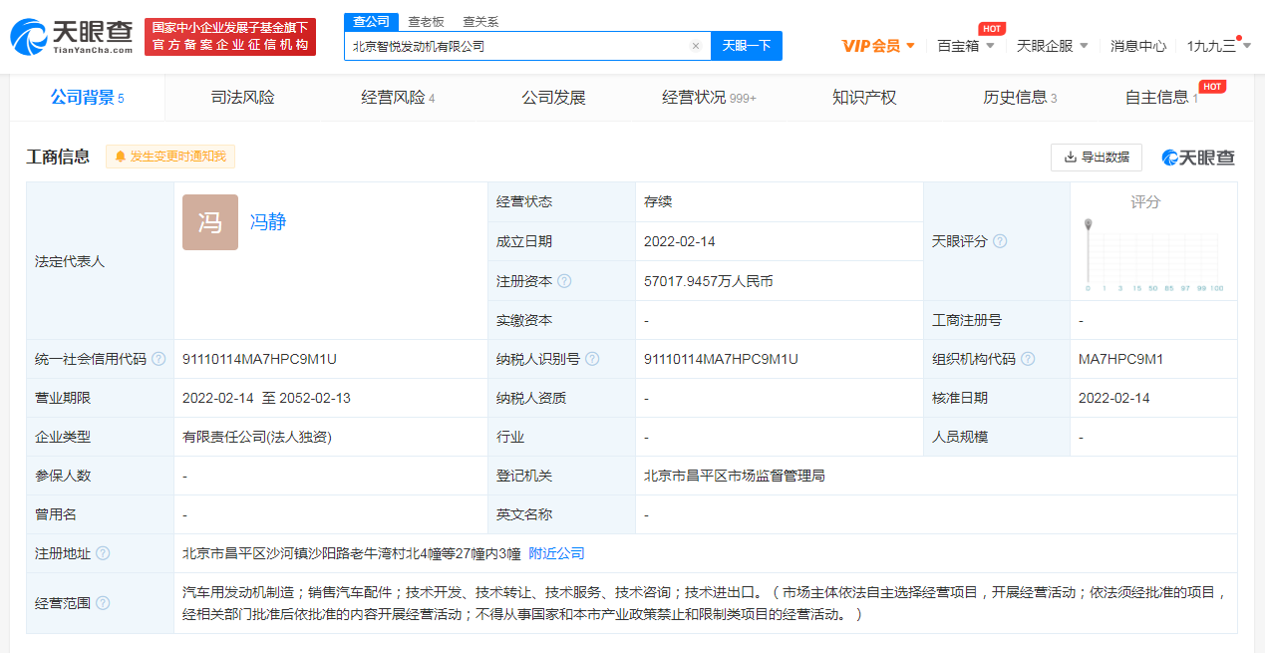Click the 导出数据 export button

(1097, 158)
